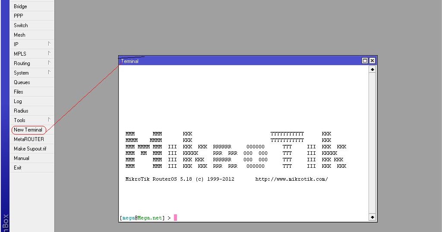Expand the IP submenu arrow
This screenshot has width=442, height=232.
[x=49, y=44]
